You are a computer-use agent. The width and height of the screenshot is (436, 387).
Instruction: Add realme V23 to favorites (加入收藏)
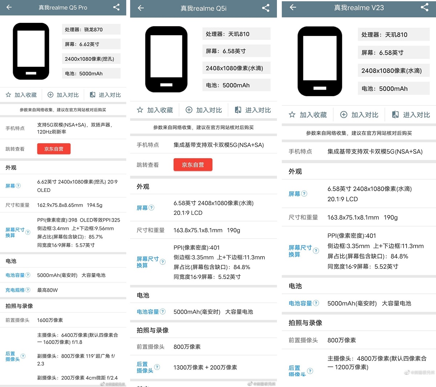point(308,115)
